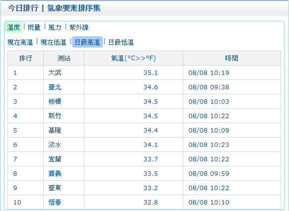Open the 臺東 station link
Screen dimensions: 289x211
point(55,188)
